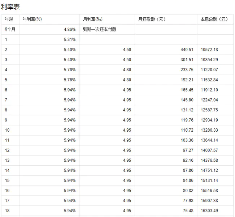Click the 到期一次还本付息 cell
Image resolution: width=235 pixels, height=217 pixels.
[99, 29]
